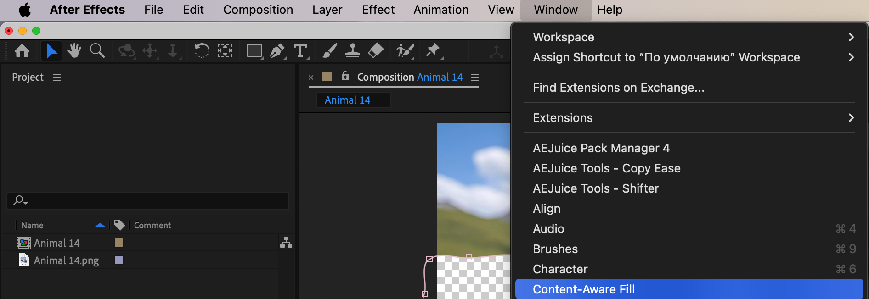Select the Rotation tool

[x=202, y=50]
